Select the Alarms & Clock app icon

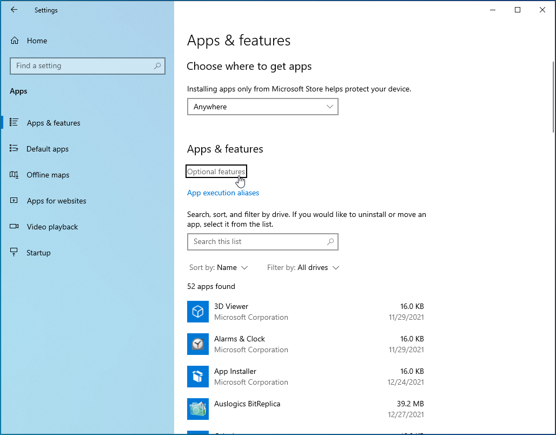(198, 344)
